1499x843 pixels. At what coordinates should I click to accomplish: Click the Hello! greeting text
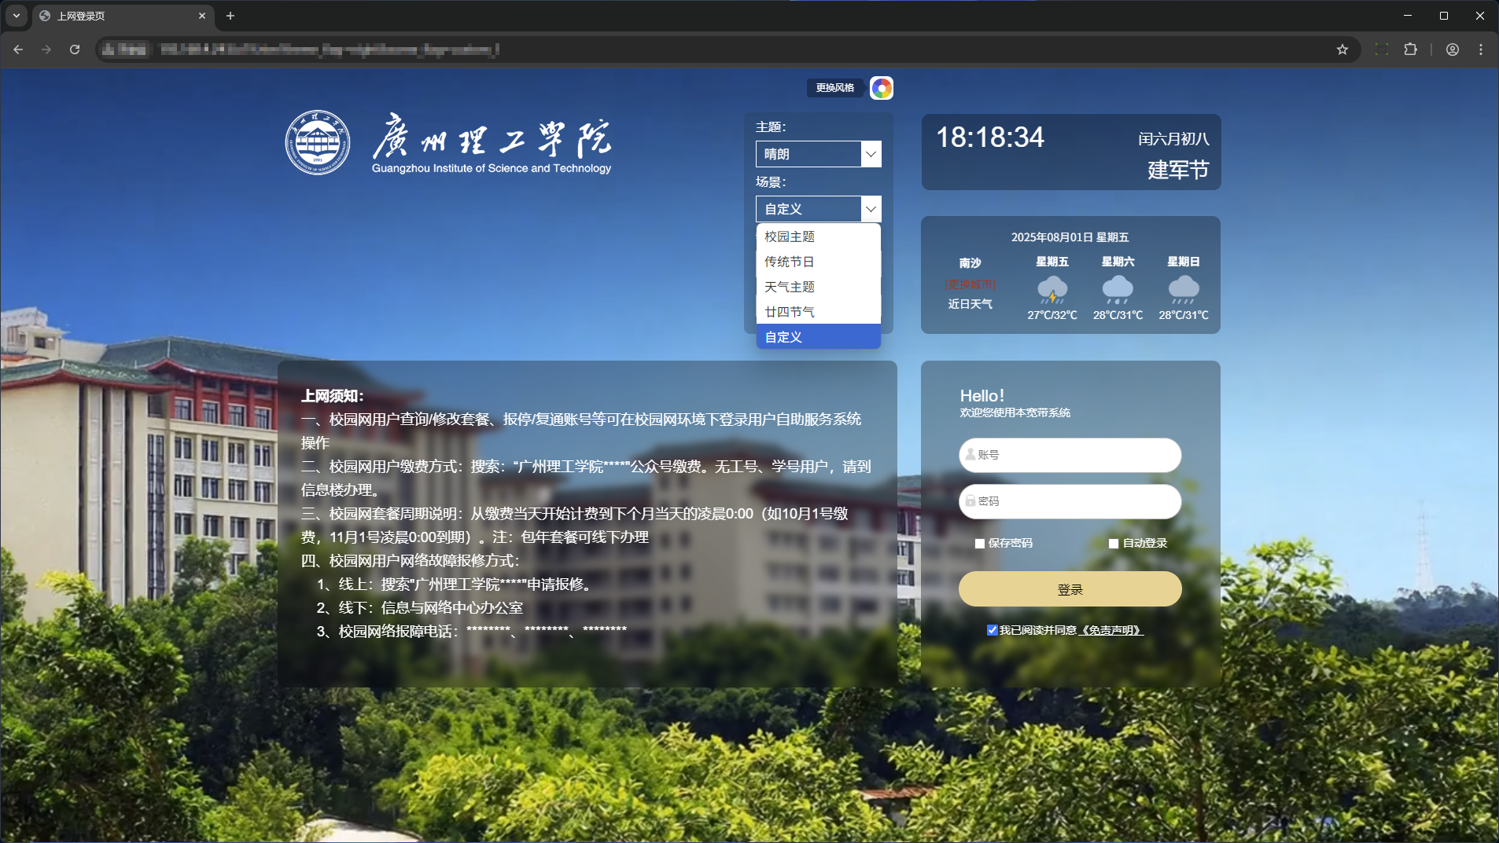pos(982,396)
